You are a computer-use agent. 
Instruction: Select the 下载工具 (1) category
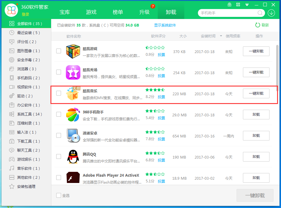[x=26, y=141]
